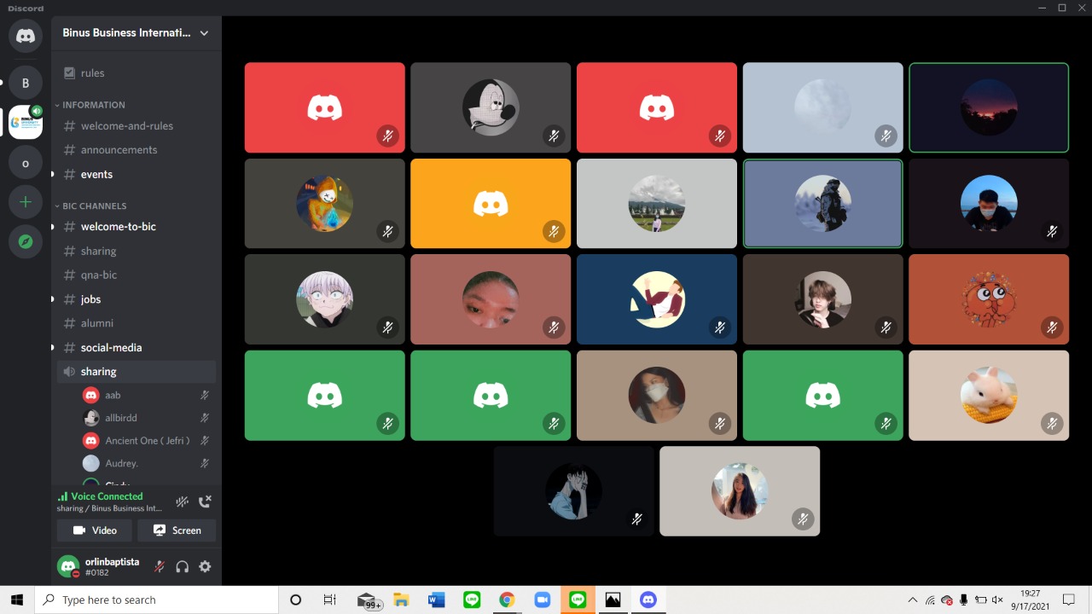Select the server with letter B icon
This screenshot has height=614, width=1092.
pos(26,83)
